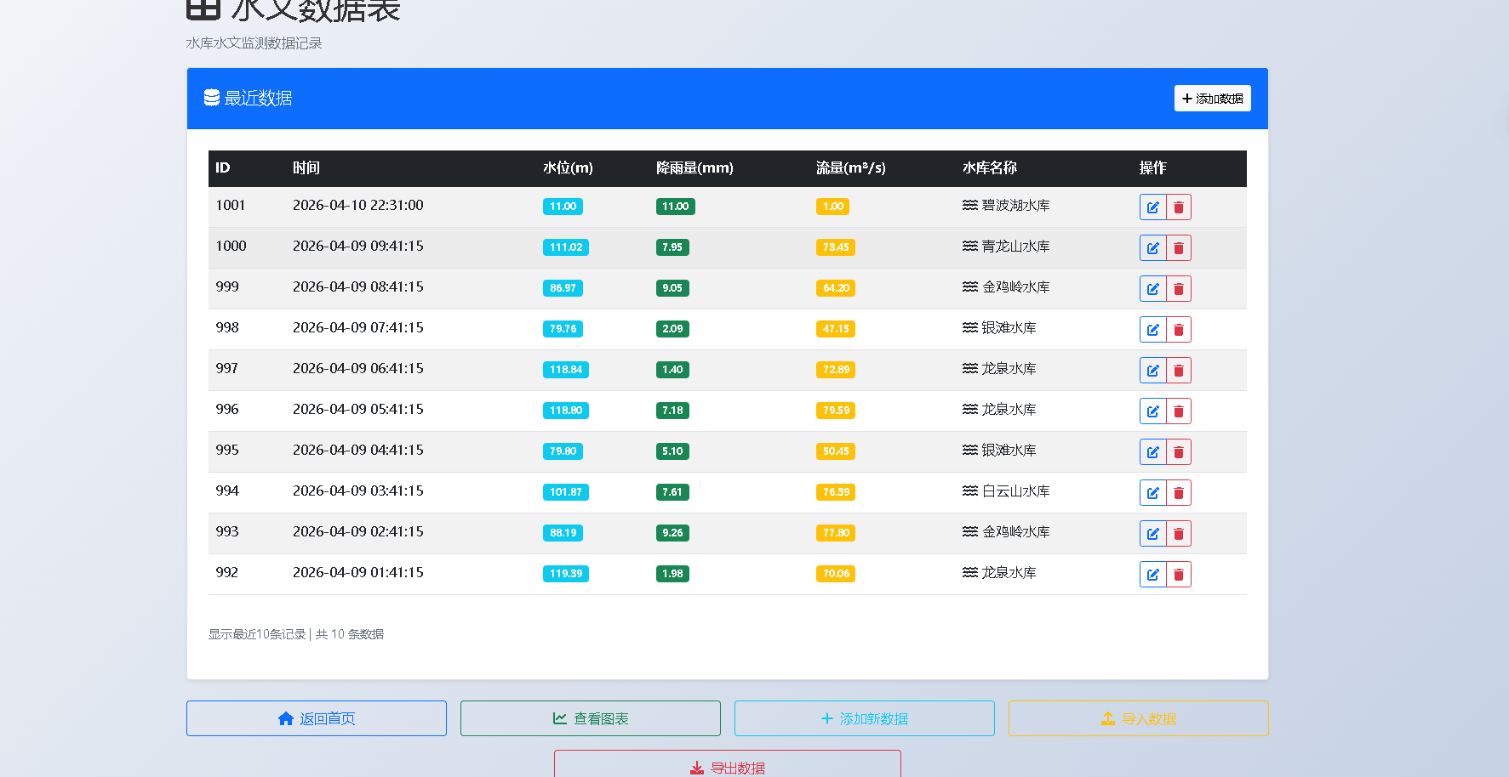Edit record ID 995
This screenshot has width=1509, height=777.
pyautogui.click(x=1152, y=452)
